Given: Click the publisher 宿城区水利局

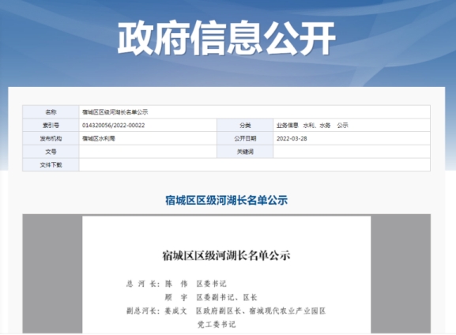Looking at the screenshot, I should pyautogui.click(x=99, y=138).
